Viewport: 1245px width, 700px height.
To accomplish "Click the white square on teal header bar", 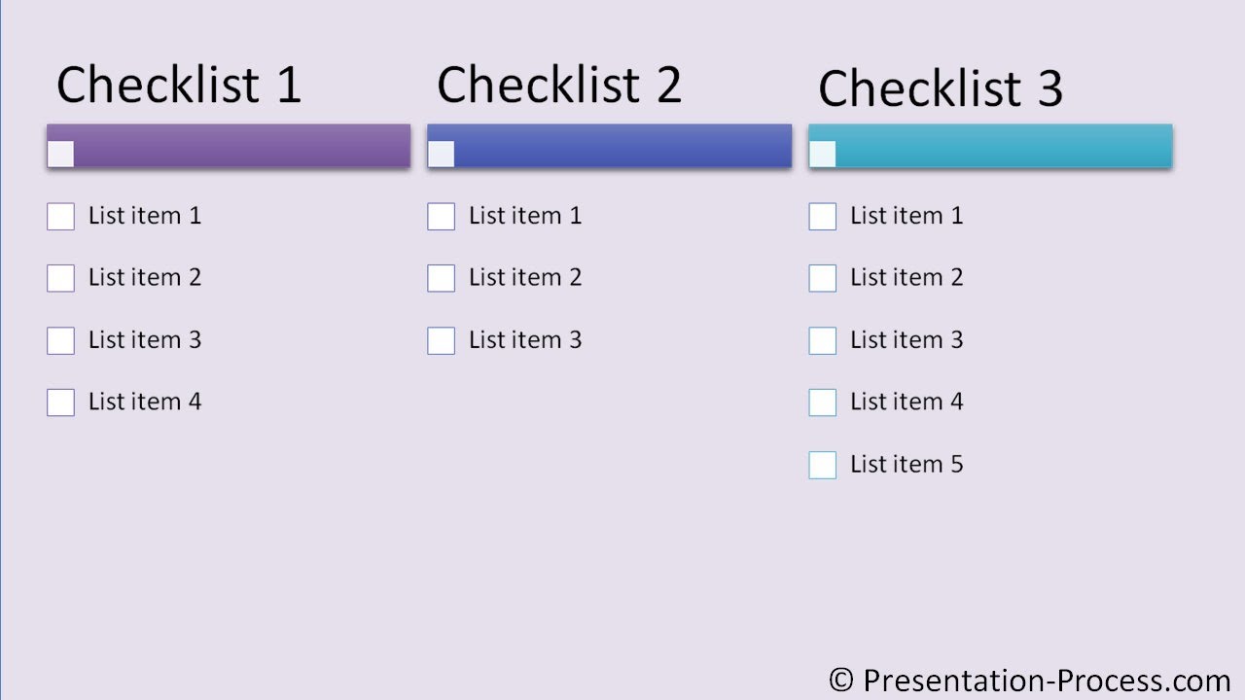I will (x=822, y=154).
